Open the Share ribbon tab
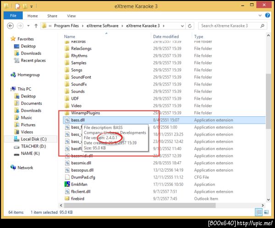275x228 pixels. coord(52,16)
